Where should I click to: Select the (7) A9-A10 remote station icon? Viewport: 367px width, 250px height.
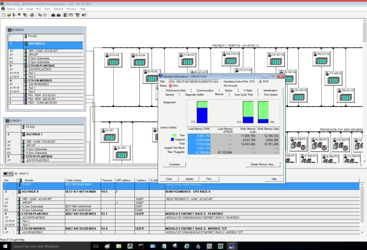tap(187, 60)
